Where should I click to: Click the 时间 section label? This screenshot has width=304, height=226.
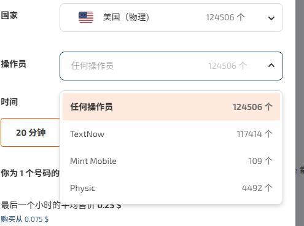(9, 102)
